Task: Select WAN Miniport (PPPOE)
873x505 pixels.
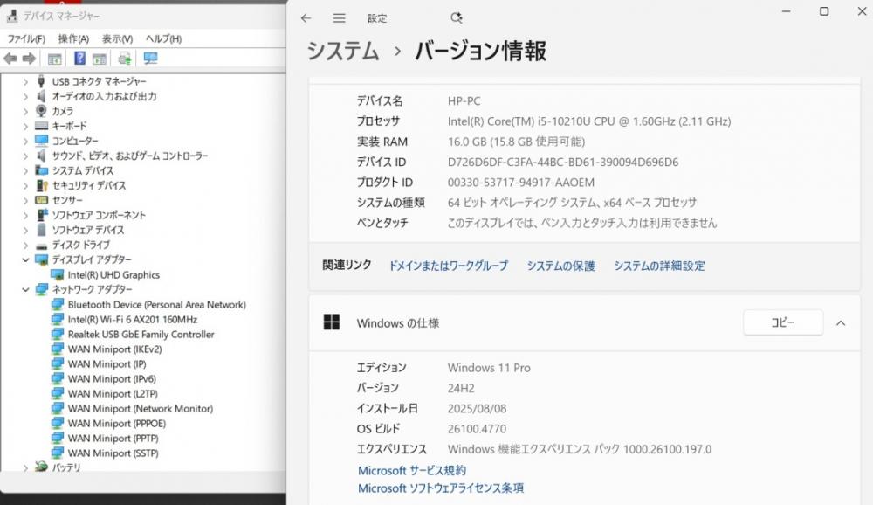Action: coord(117,424)
